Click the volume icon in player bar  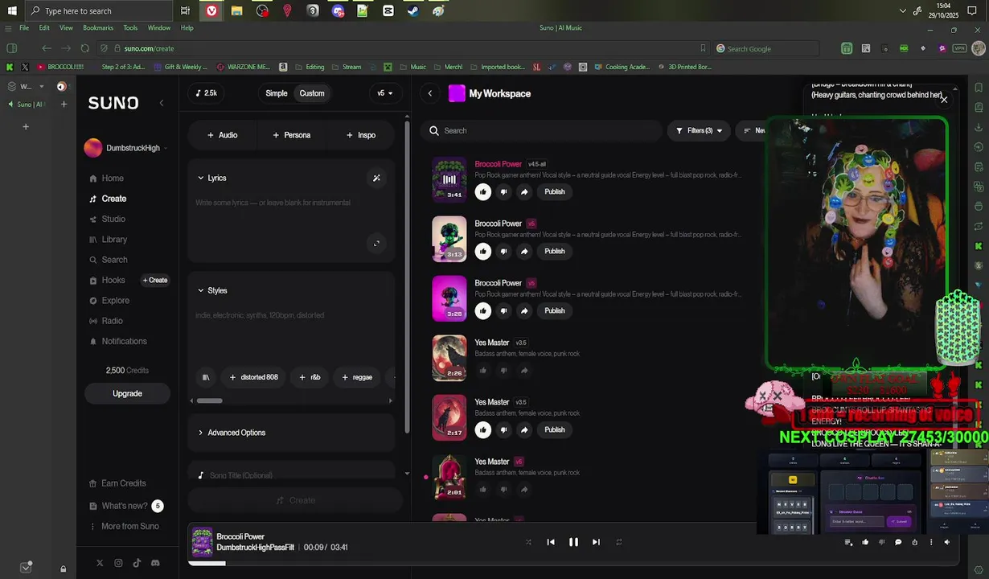point(946,542)
